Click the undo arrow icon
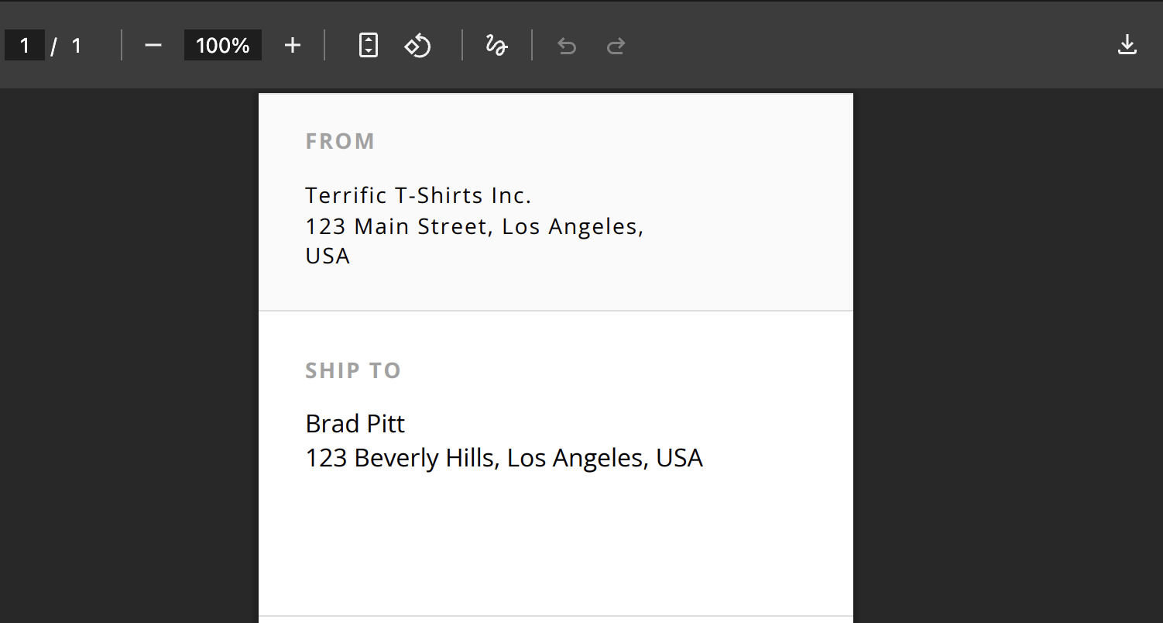This screenshot has height=623, width=1163. (567, 46)
